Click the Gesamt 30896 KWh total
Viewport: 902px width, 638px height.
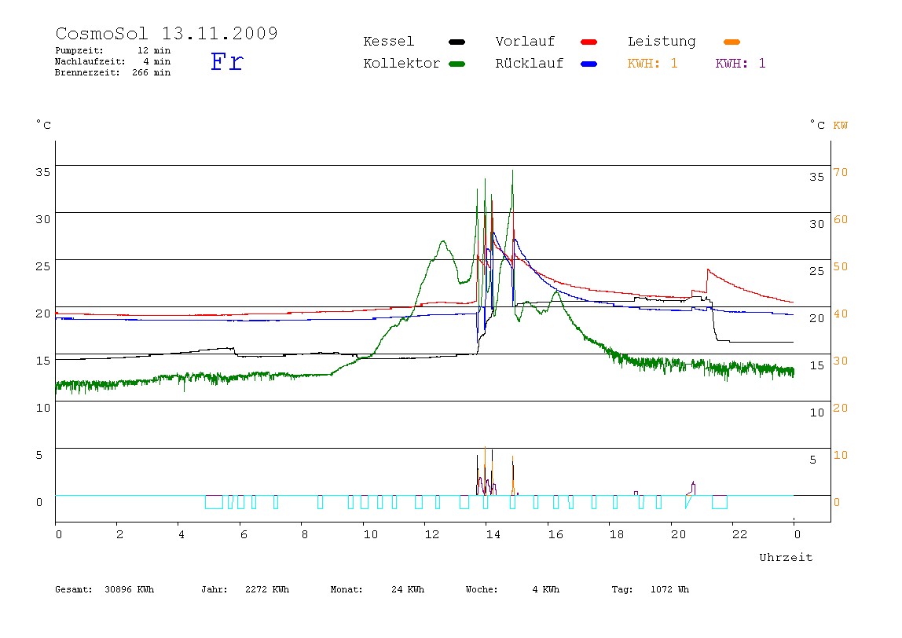[x=104, y=589]
